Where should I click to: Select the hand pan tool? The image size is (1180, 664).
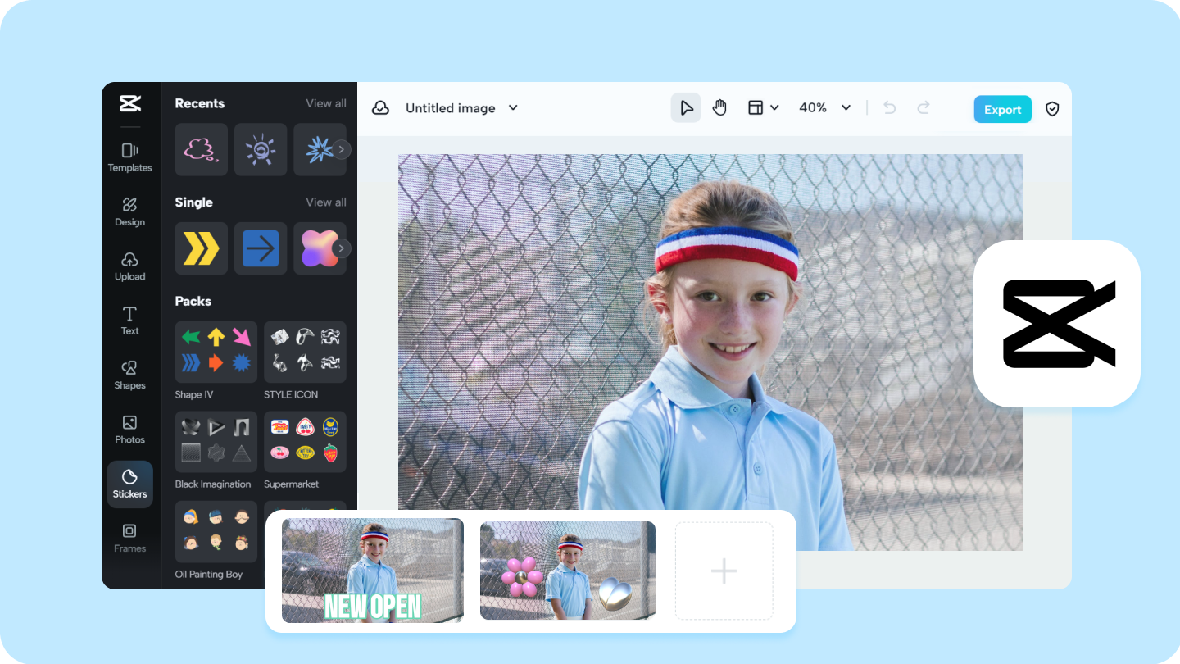pos(719,107)
